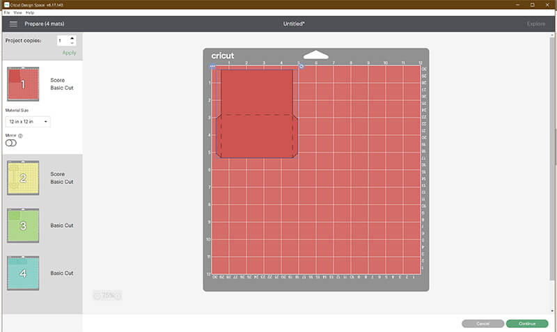Select the teal mat 4 thumbnail
Image resolution: width=557 pixels, height=332 pixels.
pyautogui.click(x=23, y=274)
